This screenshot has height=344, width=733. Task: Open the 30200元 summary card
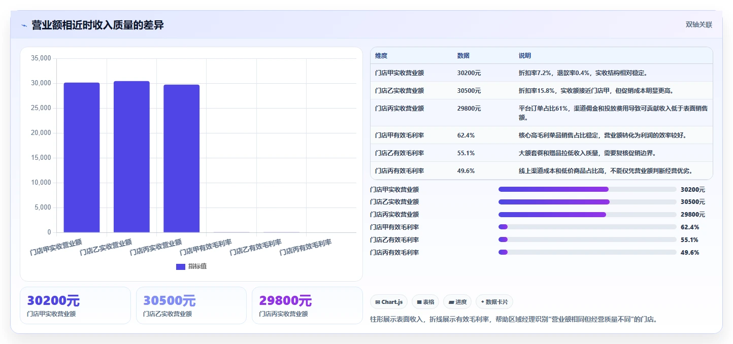pyautogui.click(x=75, y=305)
